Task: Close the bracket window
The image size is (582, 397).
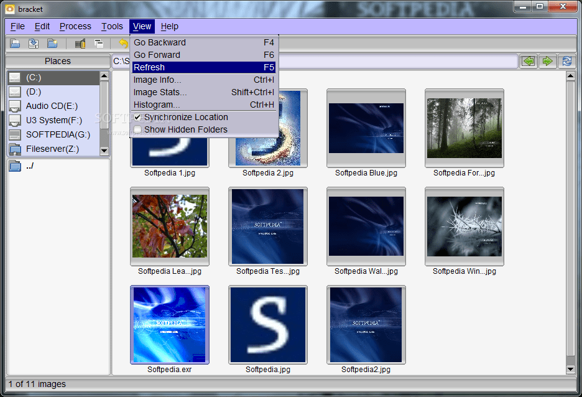Action: pos(563,6)
